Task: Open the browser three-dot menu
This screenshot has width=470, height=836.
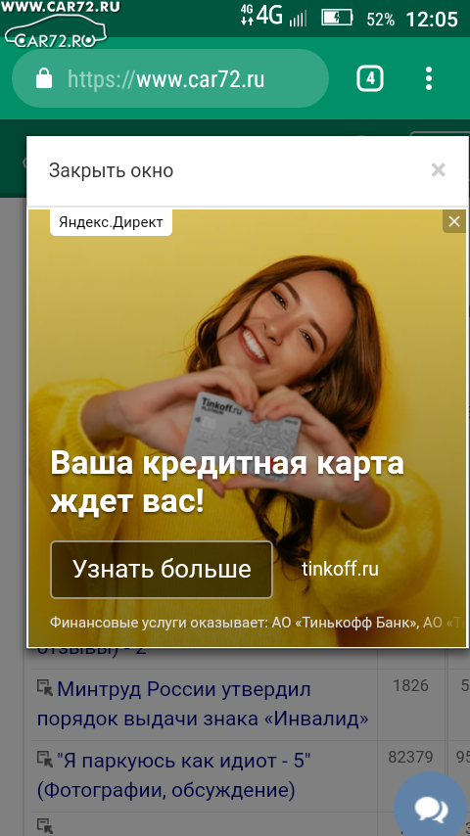Action: coord(429,79)
